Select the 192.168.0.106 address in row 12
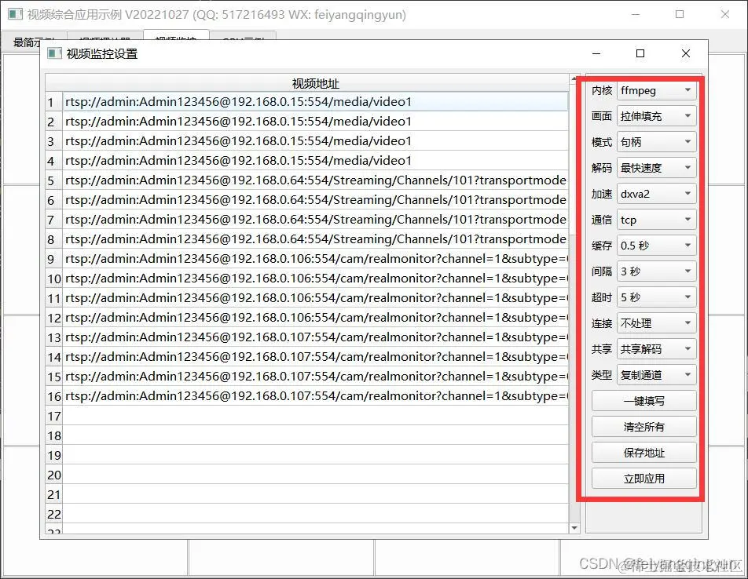The image size is (748, 579). (315, 317)
